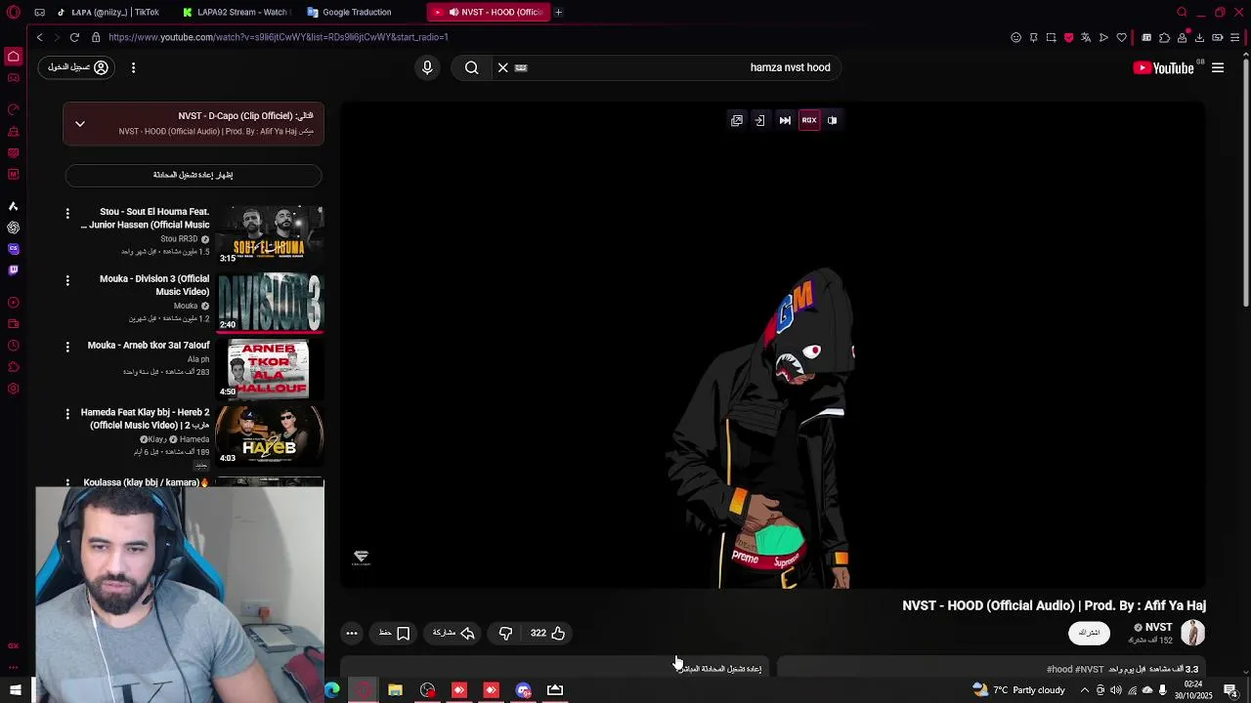Click the YouTube search magnifier button

tap(472, 67)
